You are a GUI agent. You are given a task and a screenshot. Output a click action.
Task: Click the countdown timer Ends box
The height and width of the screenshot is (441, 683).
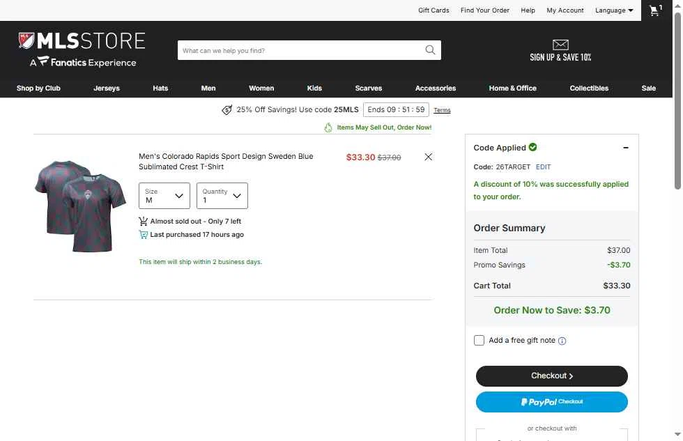(396, 109)
